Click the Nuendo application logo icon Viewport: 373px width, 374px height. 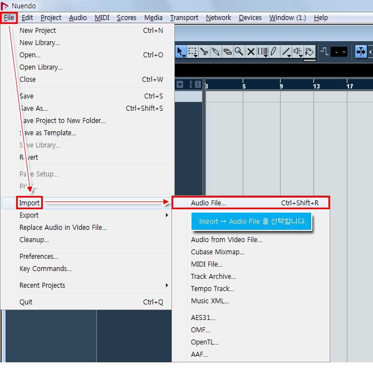click(4, 6)
